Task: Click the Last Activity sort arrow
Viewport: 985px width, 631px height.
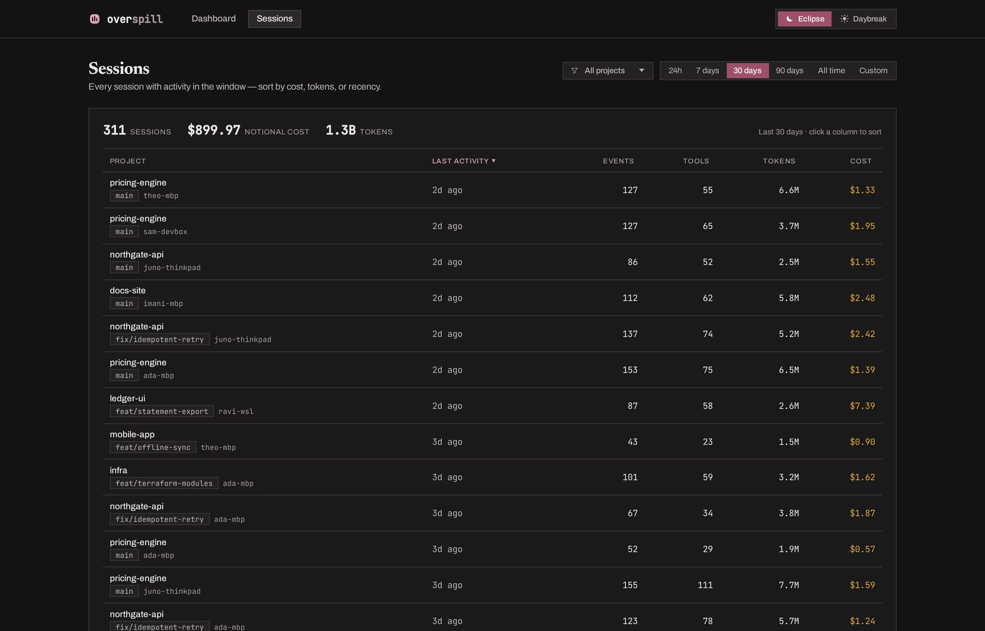Action: point(493,161)
